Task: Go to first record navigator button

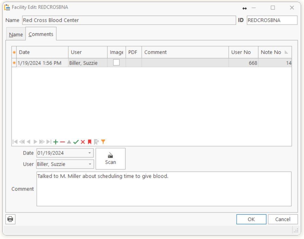Action: pos(15,142)
